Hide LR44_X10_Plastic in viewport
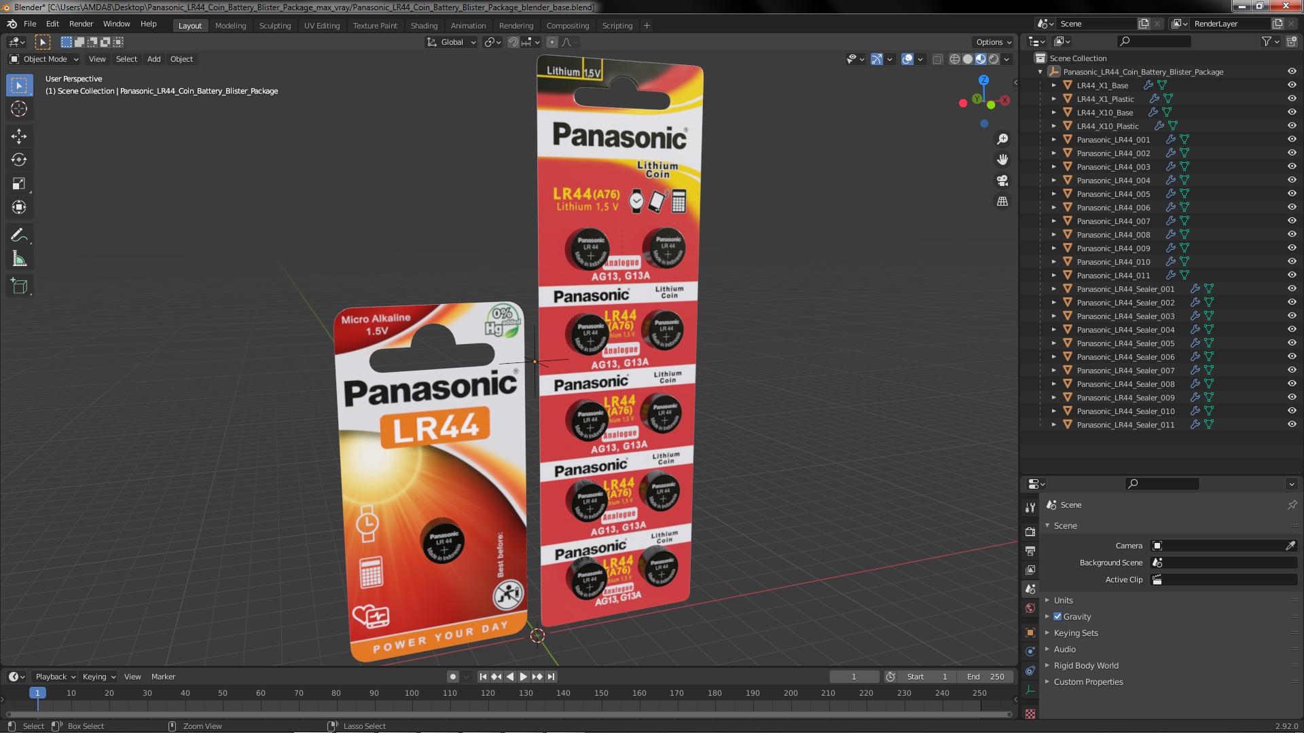 [1292, 126]
